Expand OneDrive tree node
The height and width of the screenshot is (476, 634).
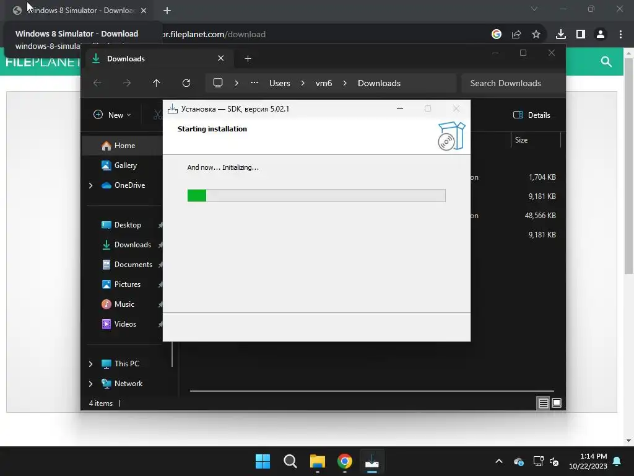coord(90,185)
